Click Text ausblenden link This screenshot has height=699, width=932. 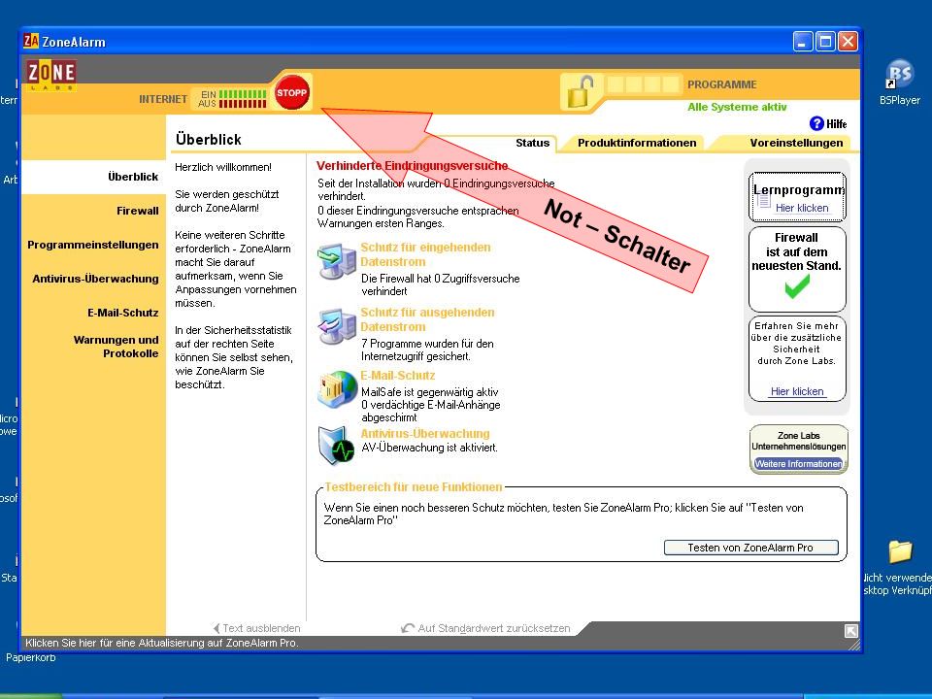(256, 628)
